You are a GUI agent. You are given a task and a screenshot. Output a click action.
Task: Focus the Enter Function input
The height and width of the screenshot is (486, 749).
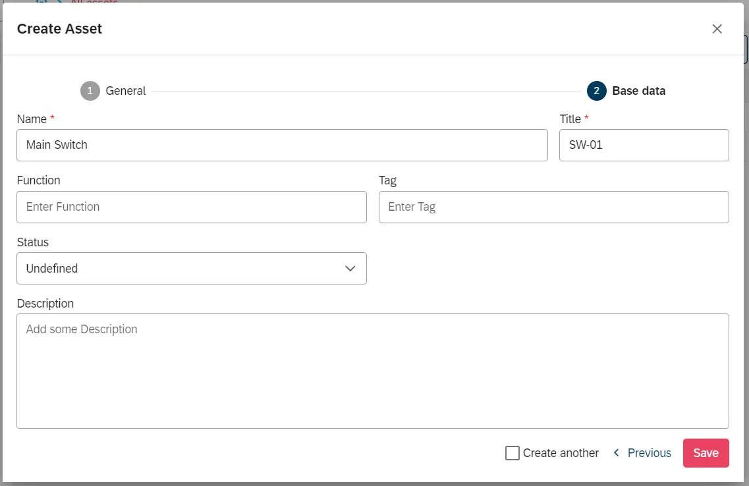pyautogui.click(x=192, y=207)
